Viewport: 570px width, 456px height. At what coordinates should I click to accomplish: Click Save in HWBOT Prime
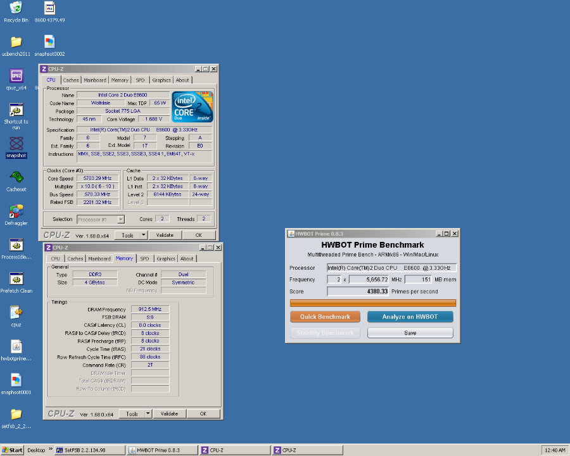click(410, 332)
